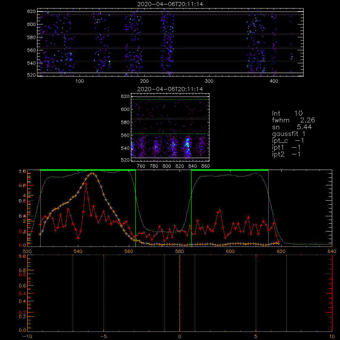Viewport: 340px width, 340px height.
Task: Click the x-axis label 800 under the middle image
Action: click(167, 166)
